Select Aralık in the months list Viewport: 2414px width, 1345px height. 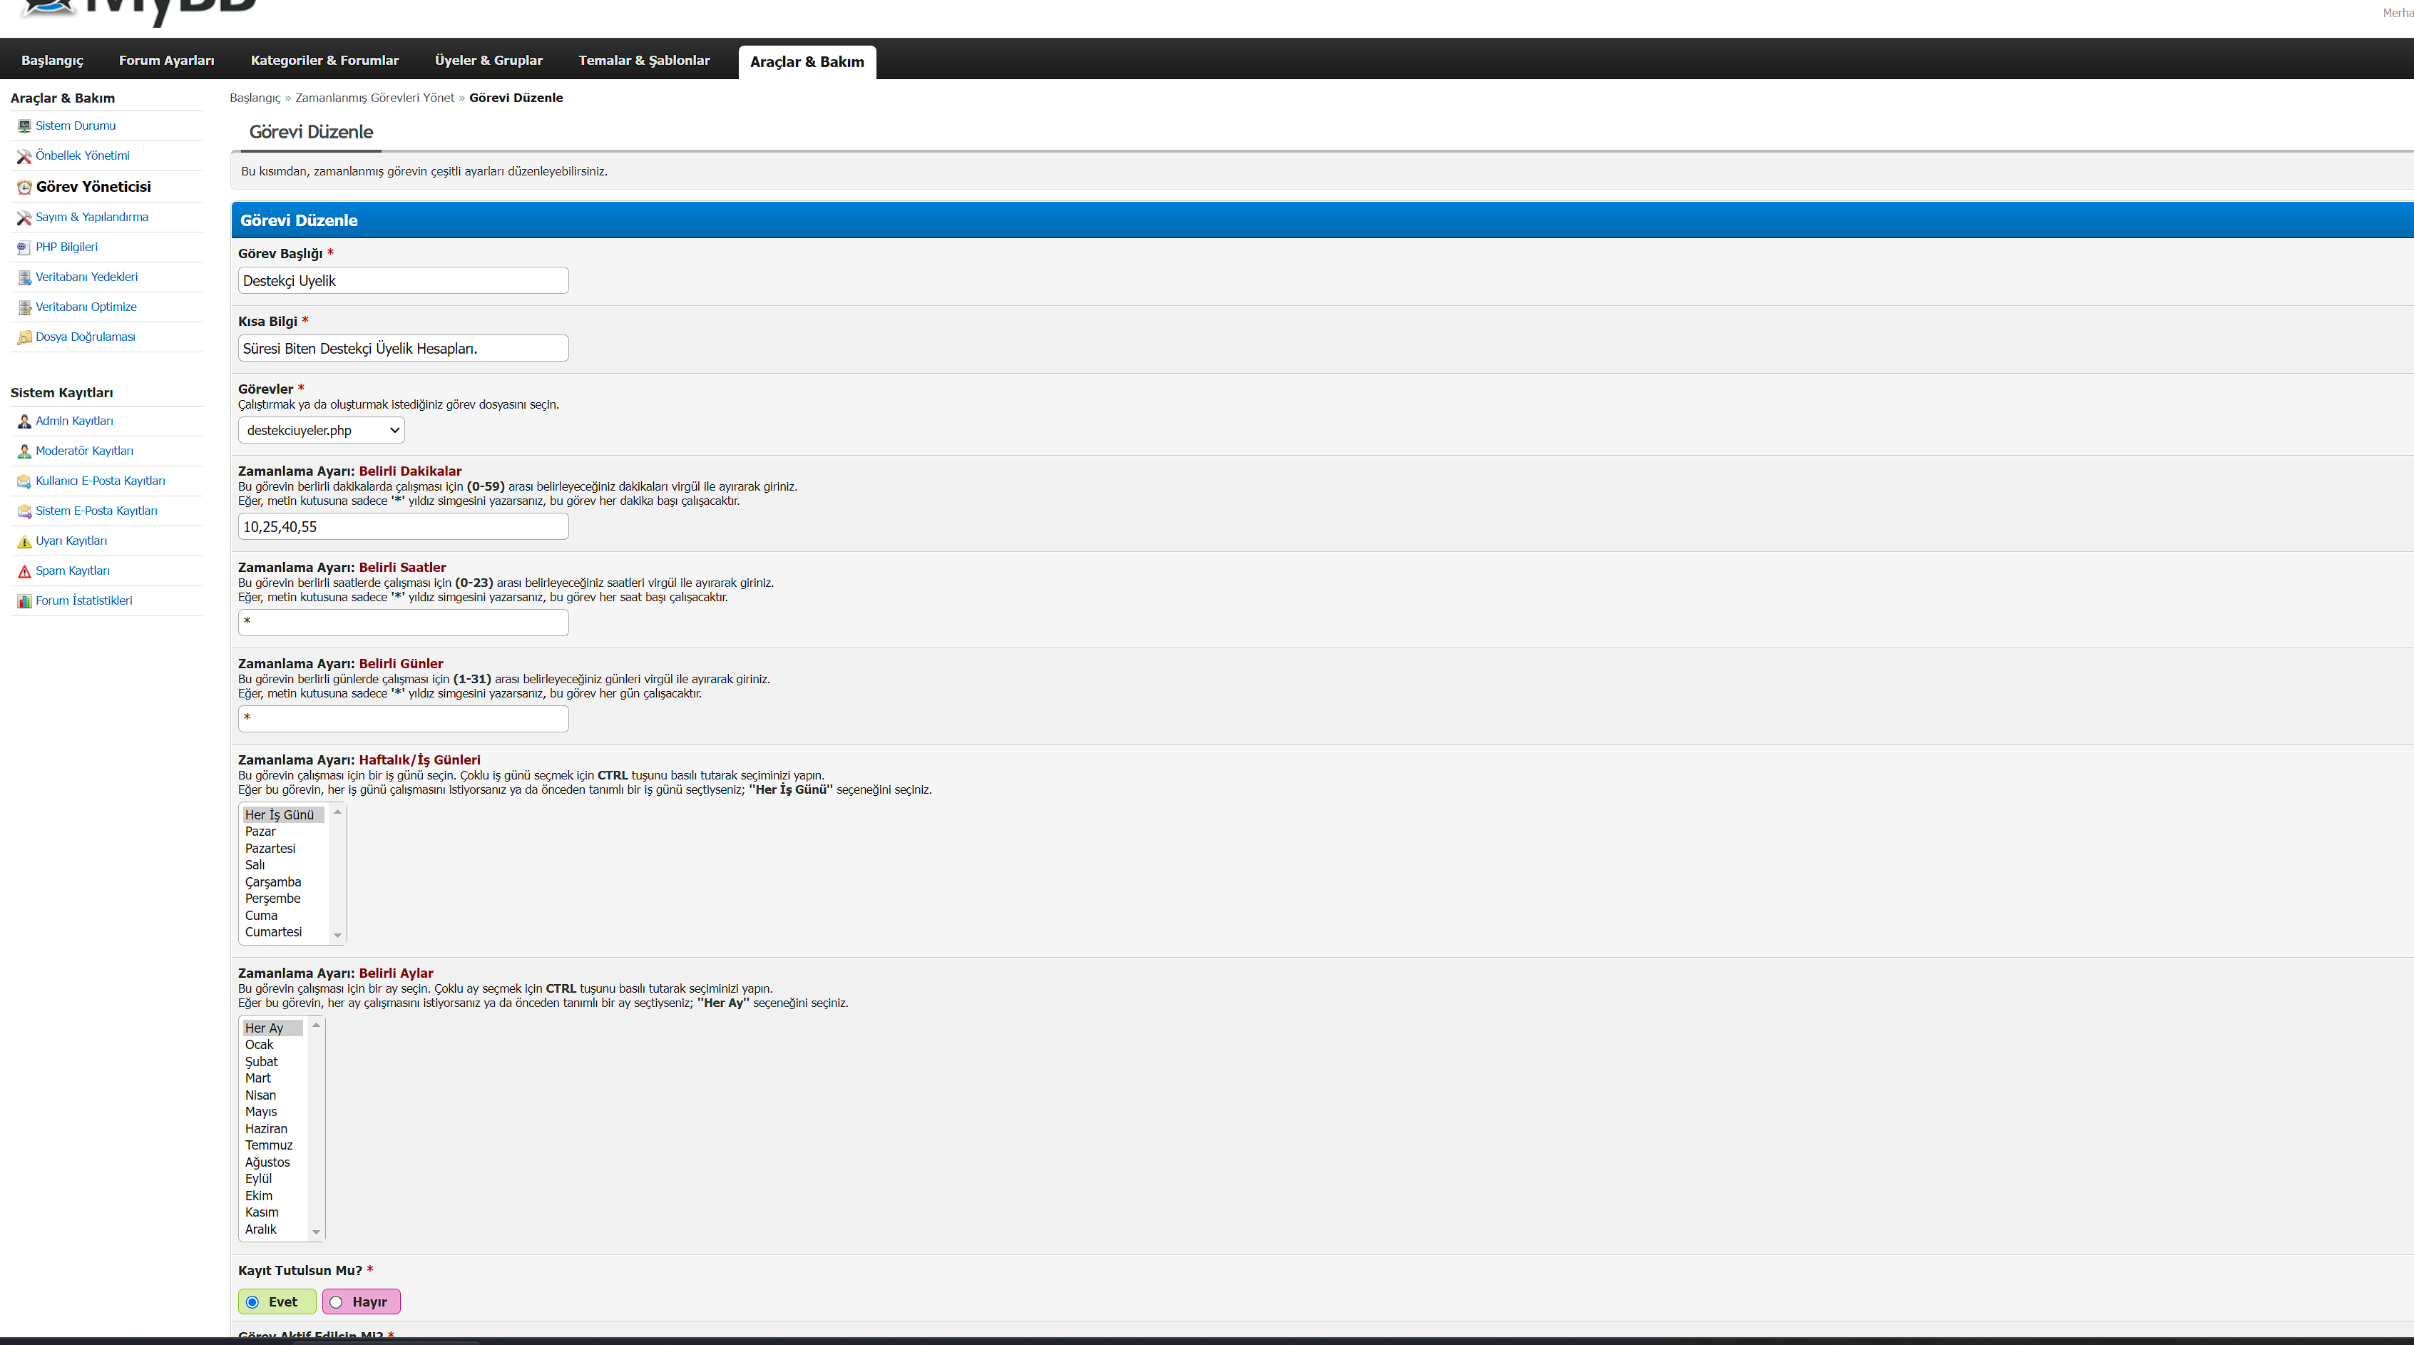[x=272, y=1229]
